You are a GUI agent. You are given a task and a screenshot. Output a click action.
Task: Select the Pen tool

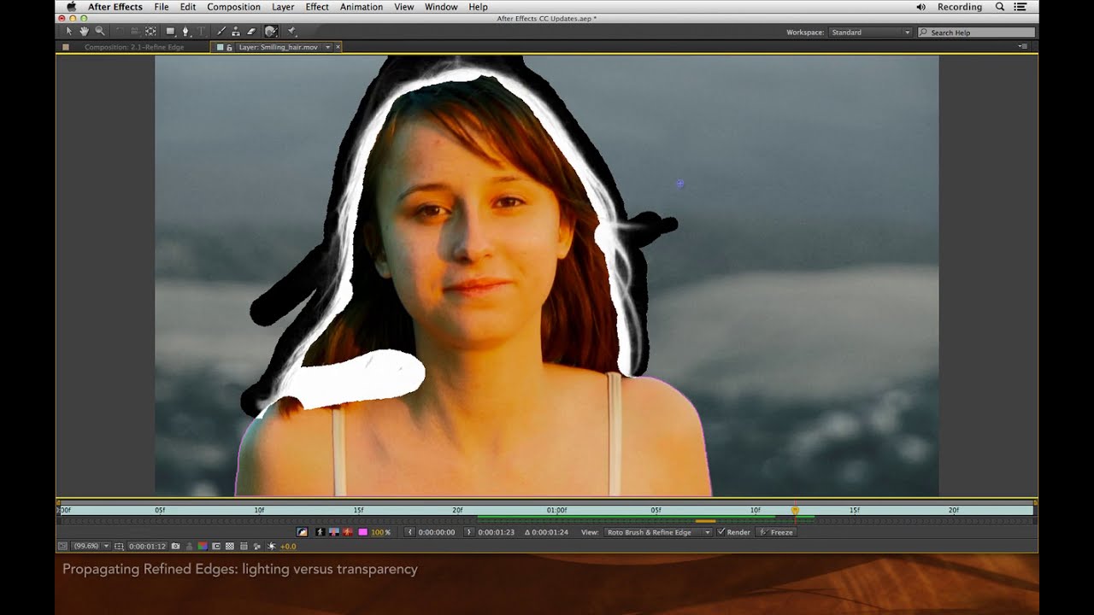coord(185,31)
